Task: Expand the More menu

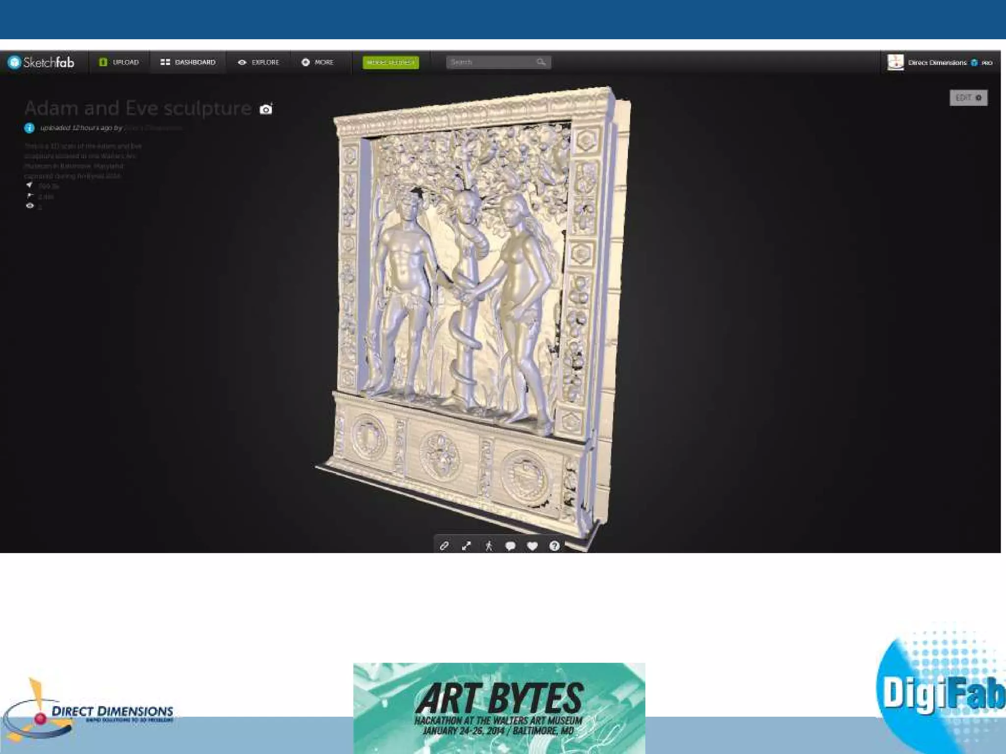Action: 317,62
